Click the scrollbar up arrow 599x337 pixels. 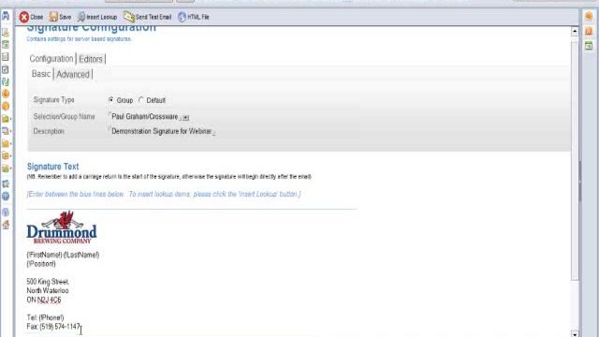575,32
